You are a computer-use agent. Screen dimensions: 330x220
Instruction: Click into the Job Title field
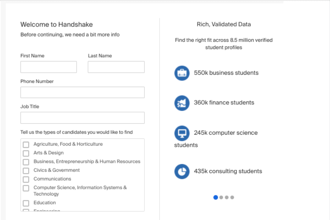click(x=82, y=118)
